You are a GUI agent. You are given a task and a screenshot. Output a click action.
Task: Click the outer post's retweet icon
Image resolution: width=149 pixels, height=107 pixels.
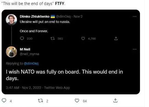pos(40,101)
